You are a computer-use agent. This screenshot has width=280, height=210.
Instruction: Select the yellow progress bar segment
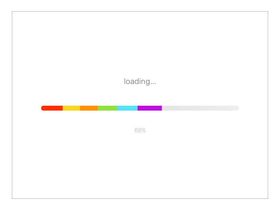(71, 108)
